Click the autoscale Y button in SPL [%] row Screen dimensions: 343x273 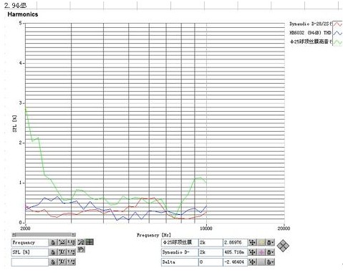coord(62,252)
